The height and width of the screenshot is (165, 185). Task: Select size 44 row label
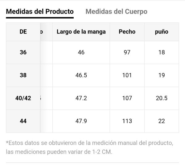click(23, 121)
